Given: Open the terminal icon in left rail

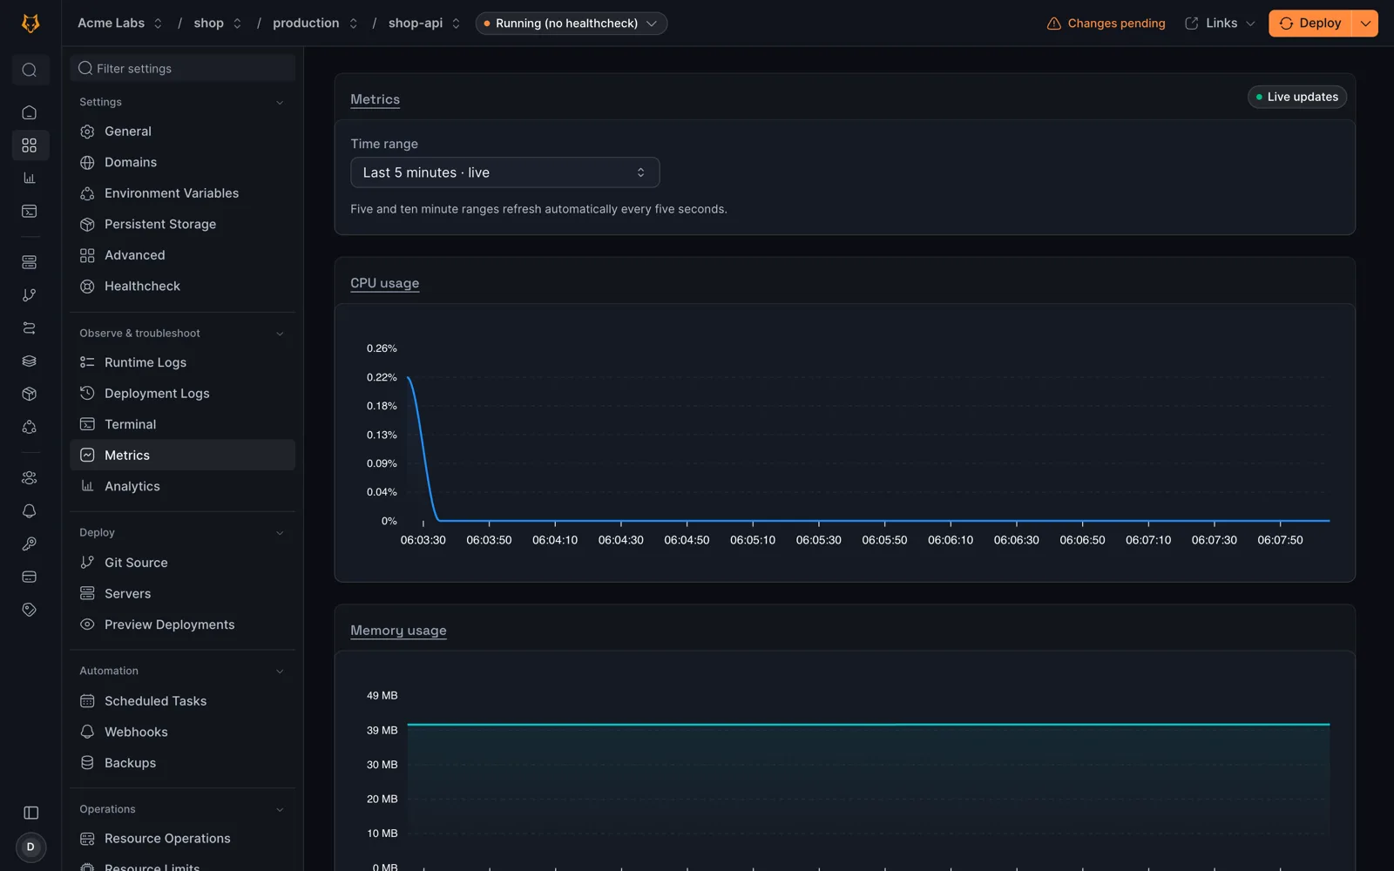Looking at the screenshot, I should click(30, 212).
